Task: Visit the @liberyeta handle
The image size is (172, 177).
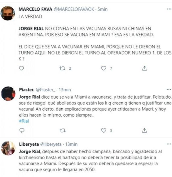Action: (51, 144)
